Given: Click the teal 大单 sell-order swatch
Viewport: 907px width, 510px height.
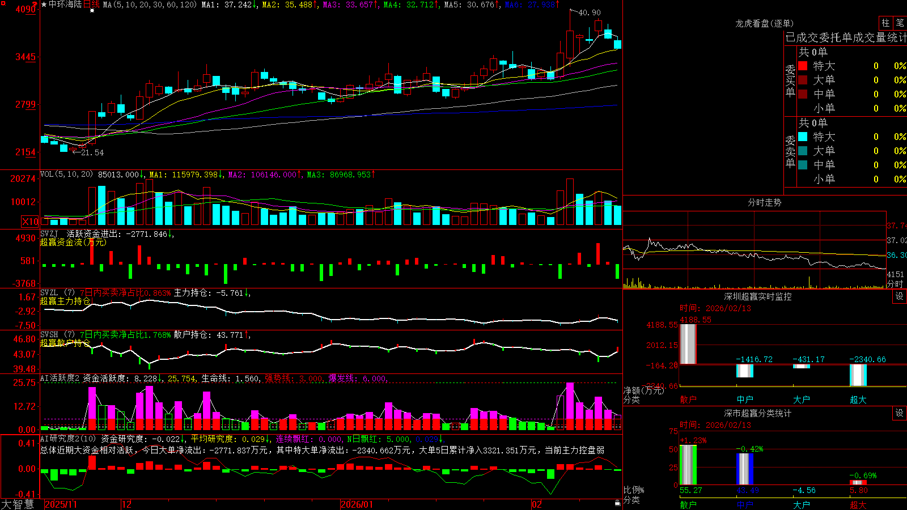Looking at the screenshot, I should 803,151.
